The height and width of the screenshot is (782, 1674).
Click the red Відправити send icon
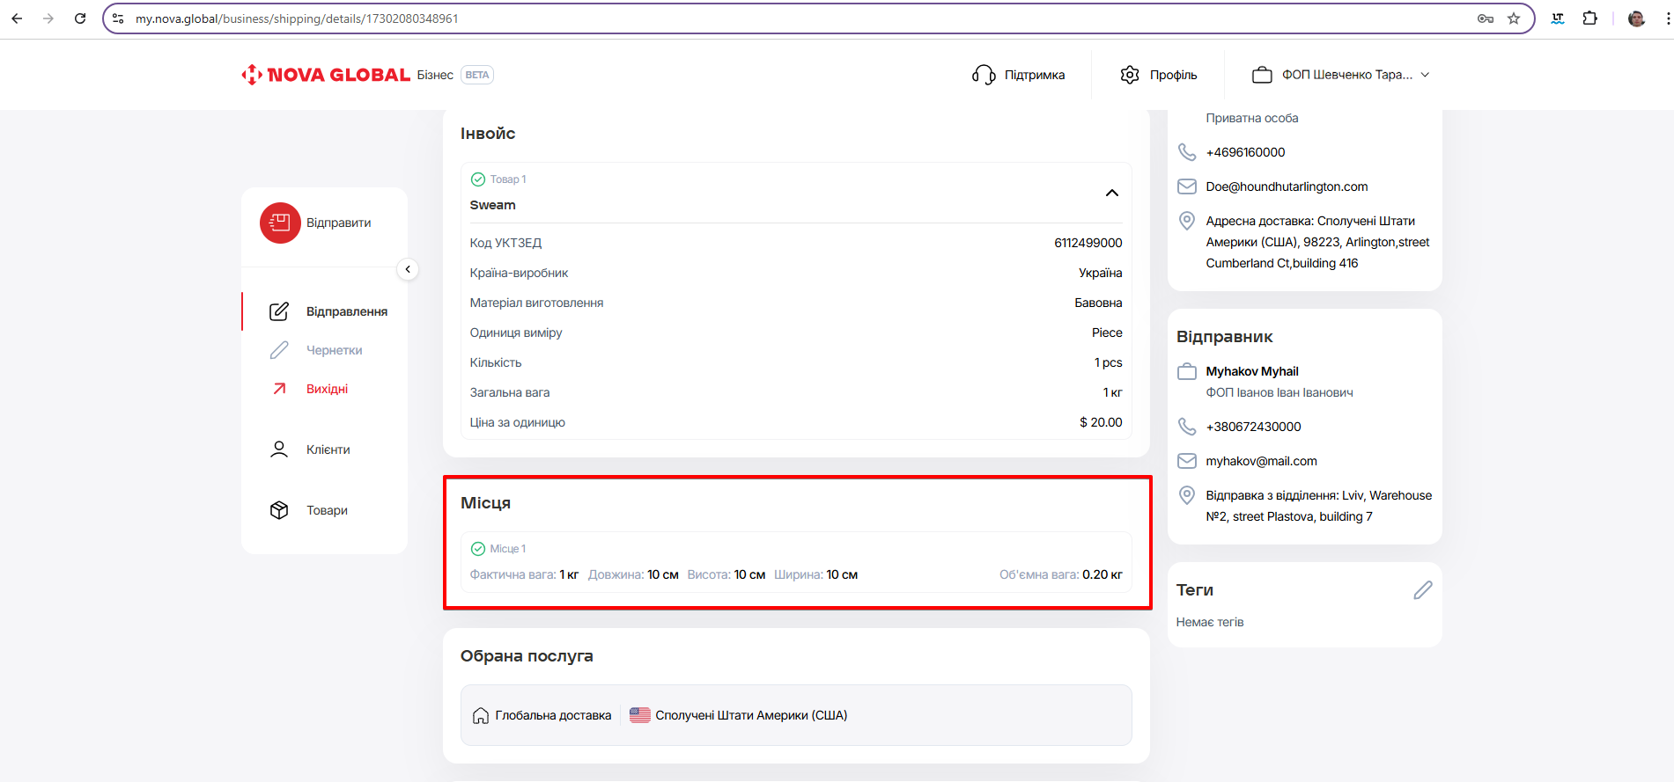point(280,223)
